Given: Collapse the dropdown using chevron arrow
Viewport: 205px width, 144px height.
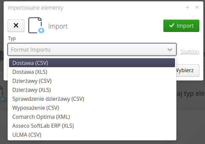Looking at the screenshot, I should [170, 50].
